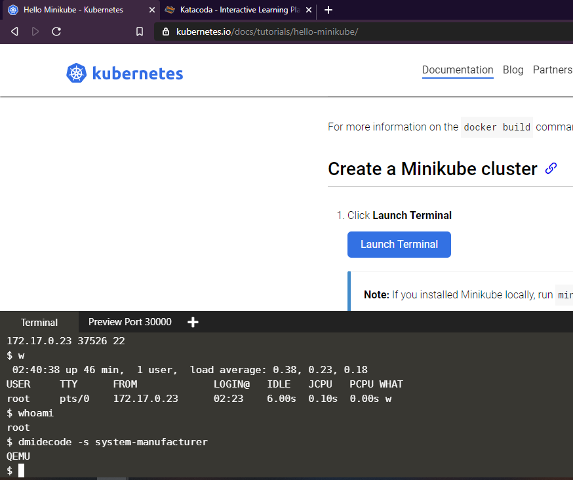This screenshot has width=573, height=480.
Task: Add a new terminal tab with plus icon
Action: [x=193, y=322]
